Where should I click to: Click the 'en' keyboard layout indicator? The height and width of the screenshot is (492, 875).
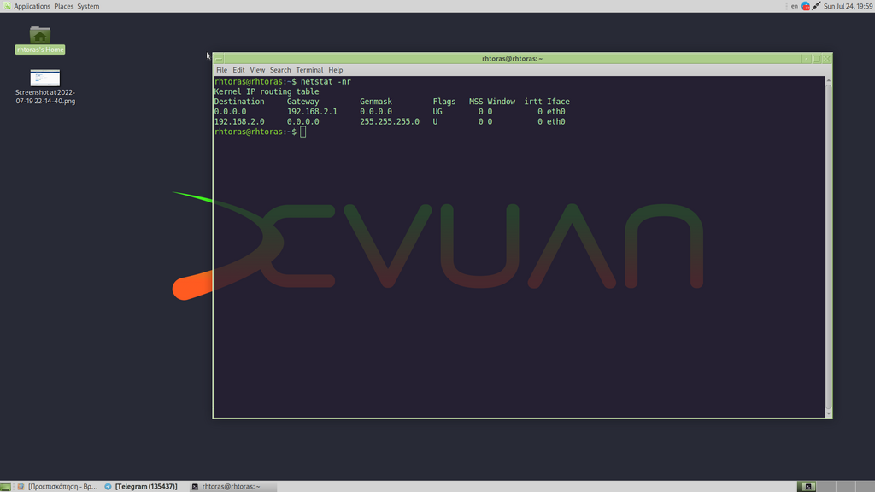(794, 6)
